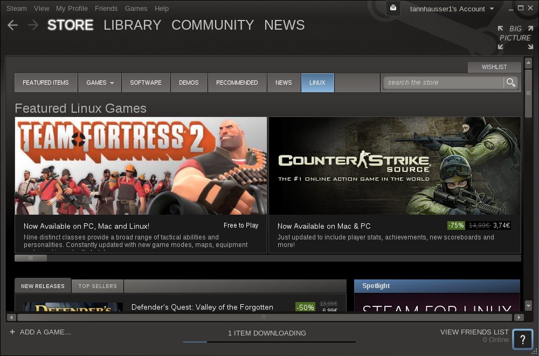
Task: Open the Friends menu
Action: [x=106, y=9]
